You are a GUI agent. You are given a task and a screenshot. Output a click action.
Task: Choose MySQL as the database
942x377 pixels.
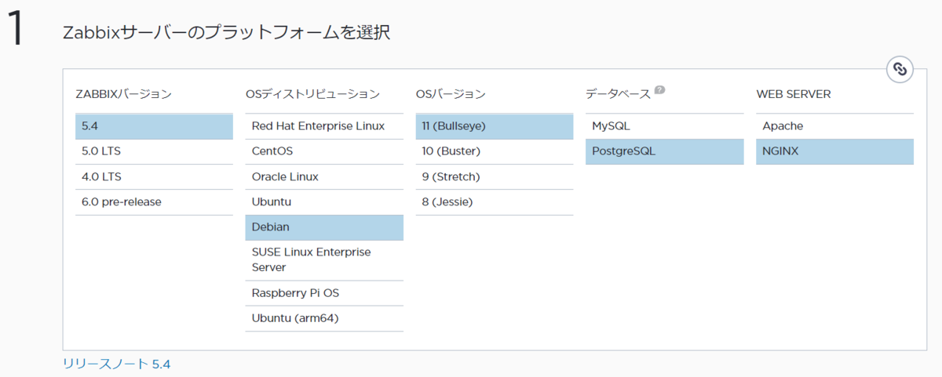coord(664,126)
